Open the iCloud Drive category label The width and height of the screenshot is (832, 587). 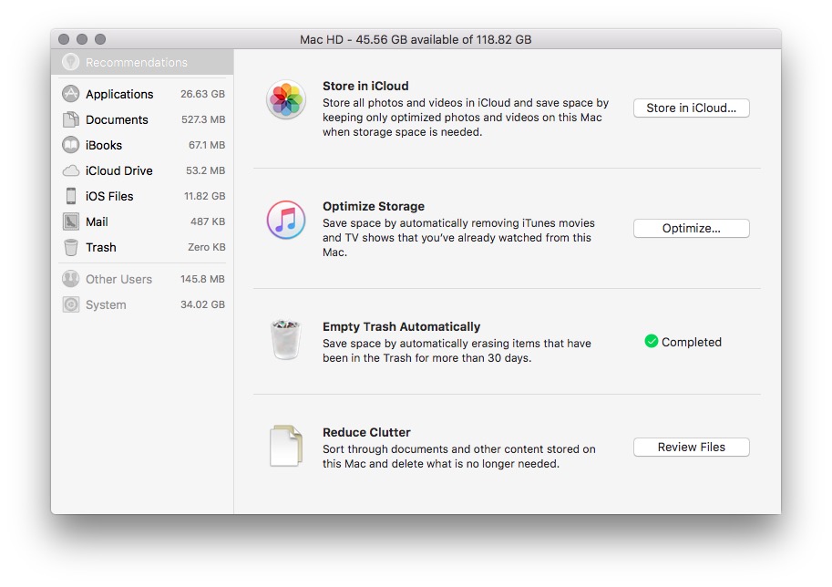point(118,170)
